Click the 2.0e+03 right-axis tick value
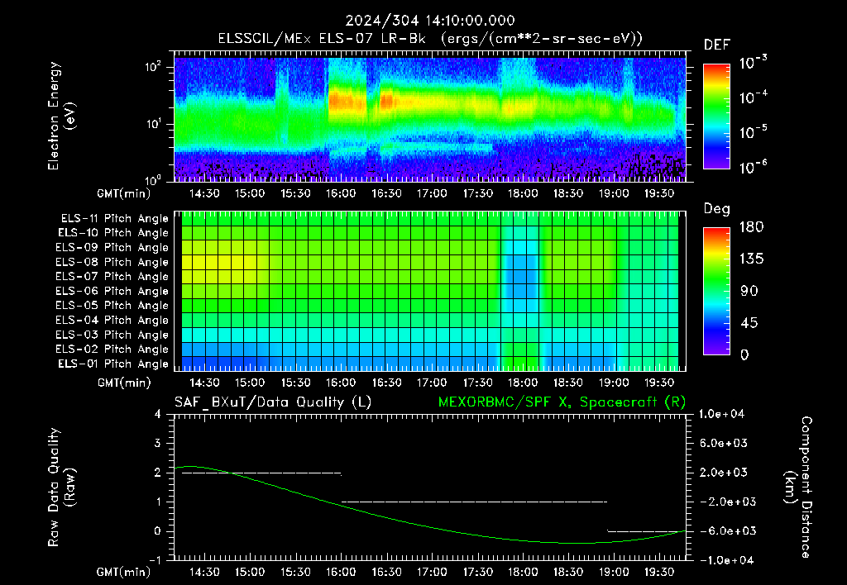The image size is (847, 585). coord(723,473)
